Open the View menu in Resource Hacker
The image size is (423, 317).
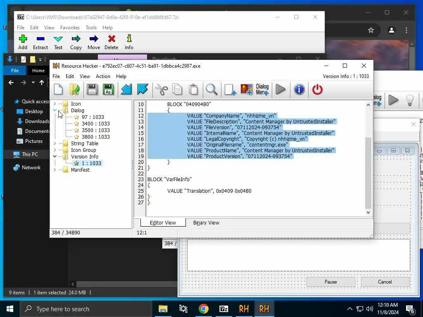click(85, 76)
